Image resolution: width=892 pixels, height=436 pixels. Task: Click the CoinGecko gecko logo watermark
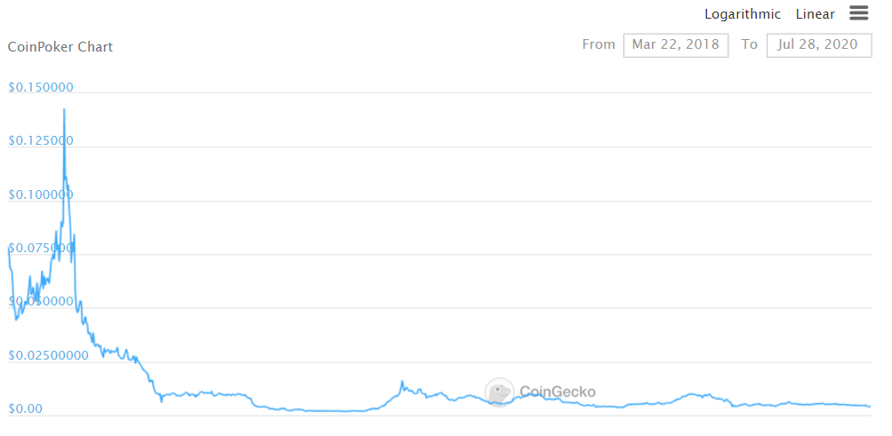click(499, 392)
